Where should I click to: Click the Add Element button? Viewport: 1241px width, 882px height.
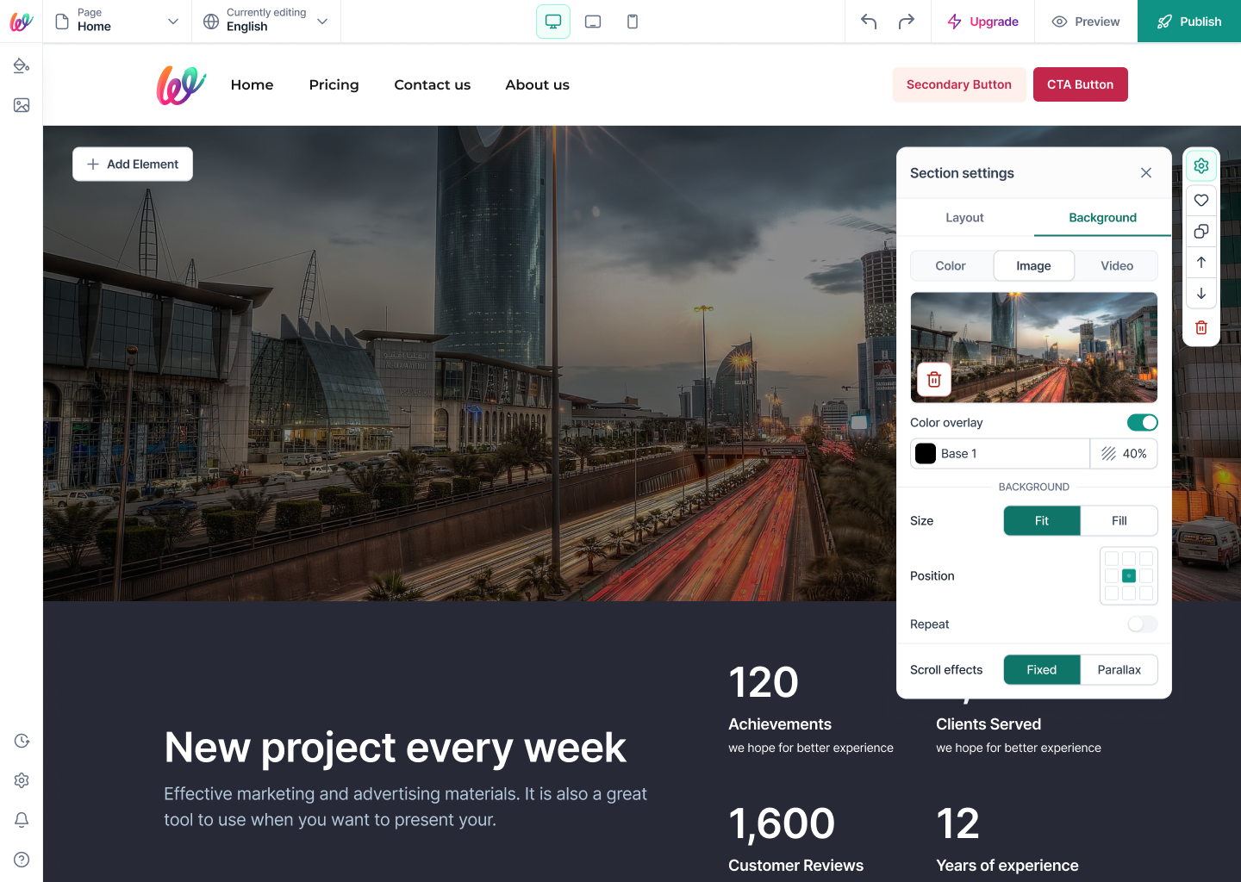(133, 165)
